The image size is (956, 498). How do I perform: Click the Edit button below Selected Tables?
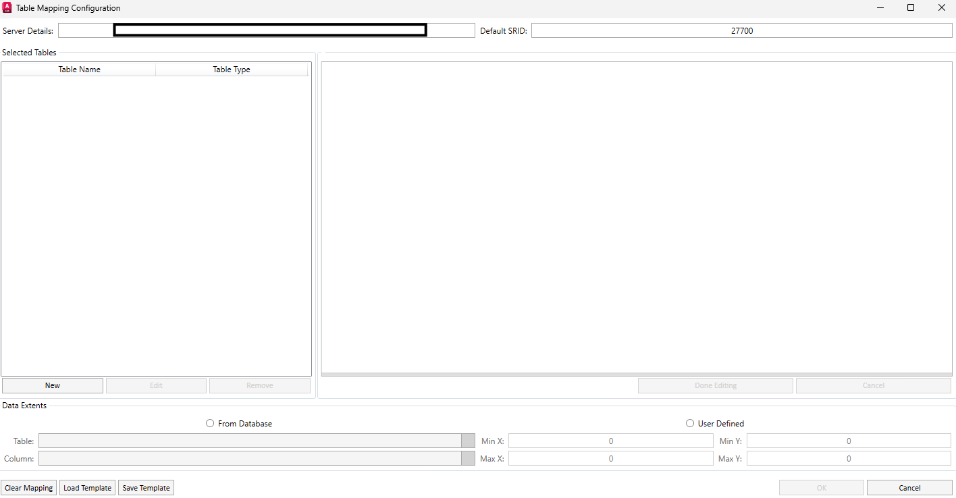[156, 385]
